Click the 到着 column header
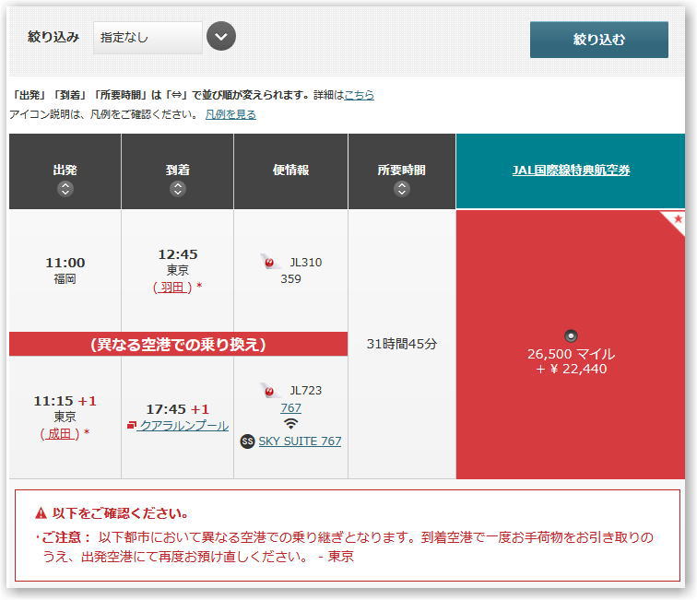 pos(177,171)
